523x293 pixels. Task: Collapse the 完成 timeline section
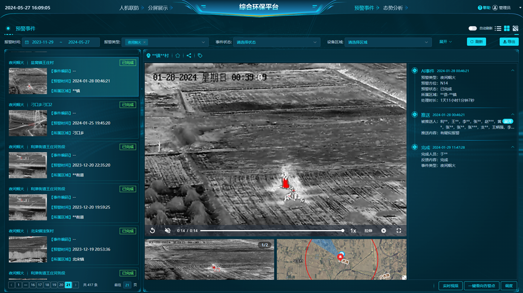[513, 147]
